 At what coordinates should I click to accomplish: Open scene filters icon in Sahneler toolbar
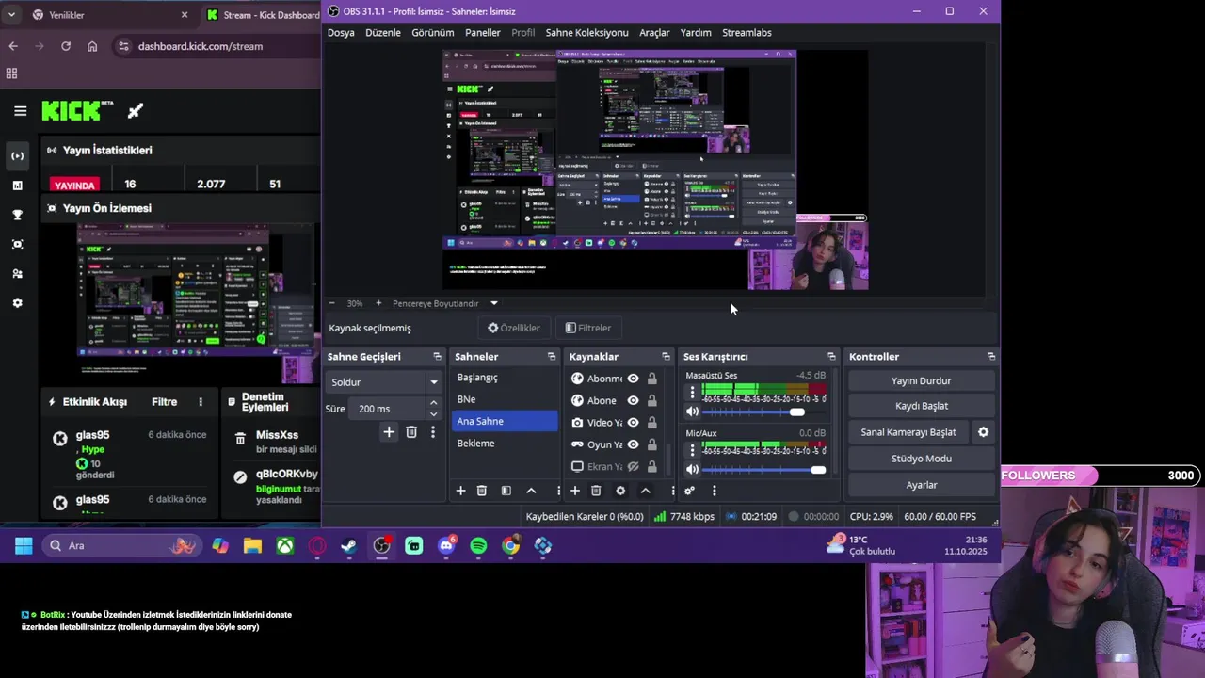click(x=506, y=491)
